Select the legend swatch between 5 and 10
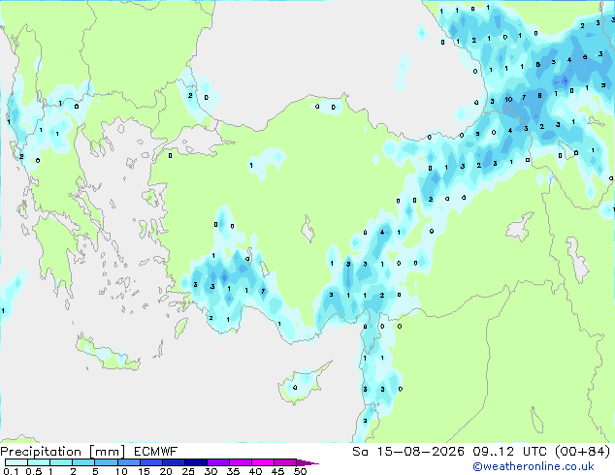Viewport: 615px width, 475px height. point(106,462)
